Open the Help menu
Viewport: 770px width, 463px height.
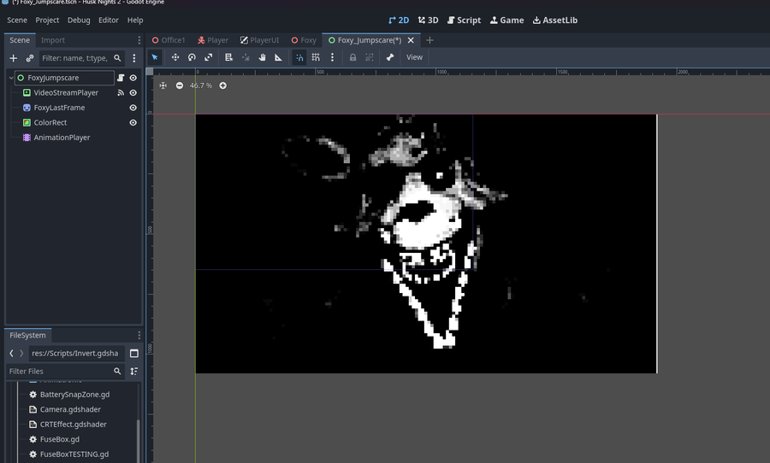[135, 21]
